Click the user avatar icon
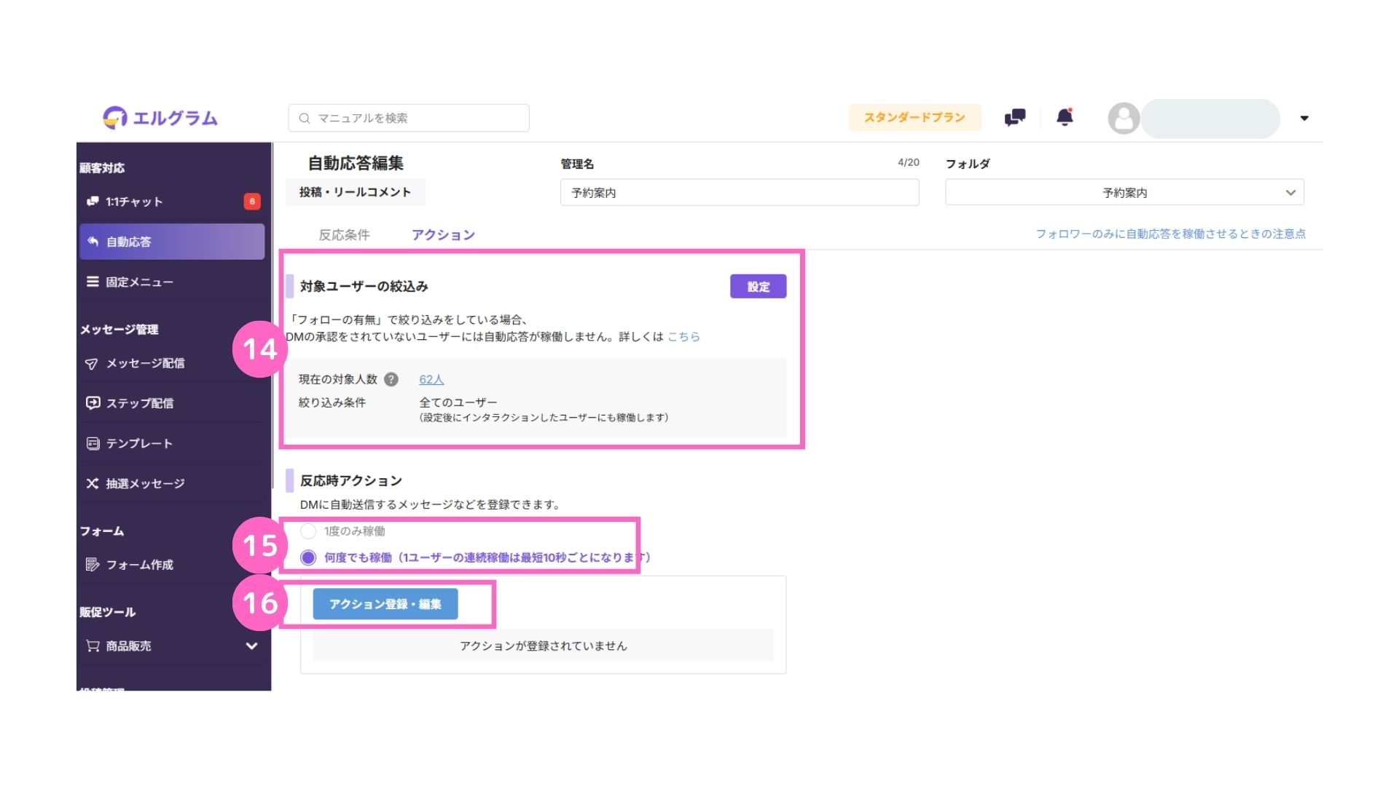Image resolution: width=1399 pixels, height=786 pixels. click(1124, 118)
